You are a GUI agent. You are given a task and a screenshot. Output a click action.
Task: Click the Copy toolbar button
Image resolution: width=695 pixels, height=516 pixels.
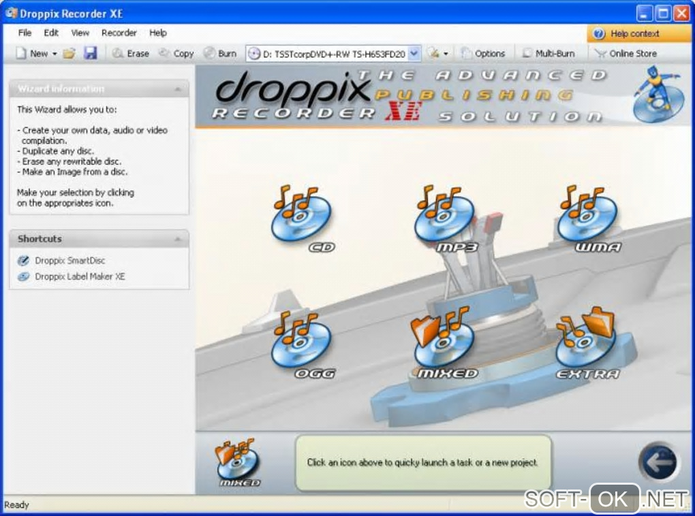click(x=176, y=53)
